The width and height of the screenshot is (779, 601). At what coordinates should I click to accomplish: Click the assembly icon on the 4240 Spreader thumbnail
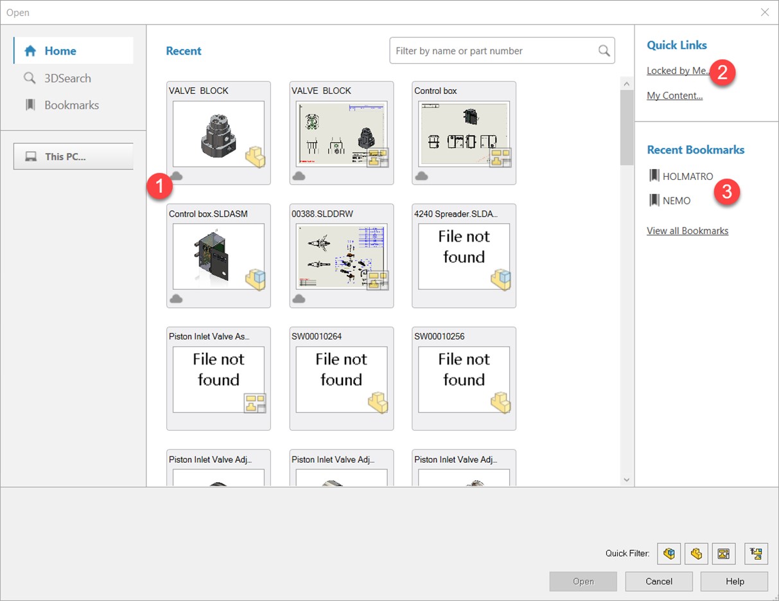click(x=500, y=280)
